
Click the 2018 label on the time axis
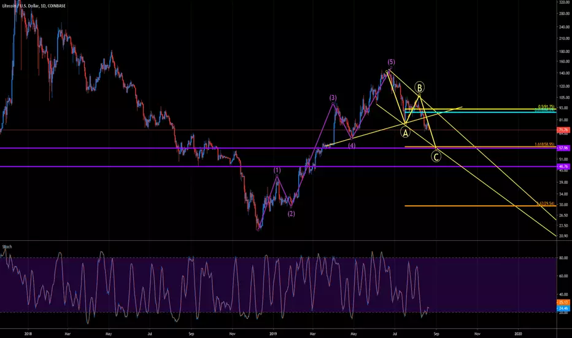pos(28,334)
